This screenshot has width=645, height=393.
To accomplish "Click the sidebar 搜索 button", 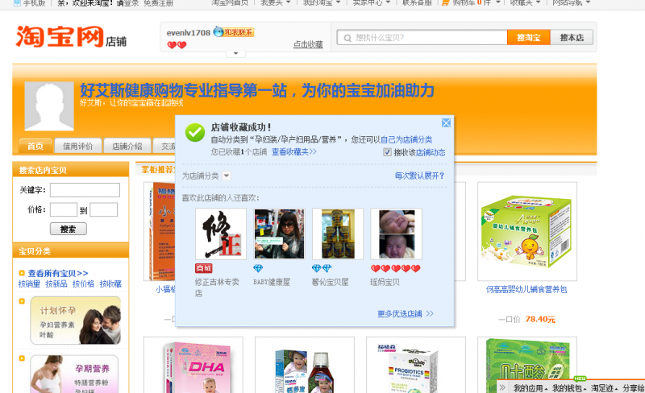I will (69, 229).
